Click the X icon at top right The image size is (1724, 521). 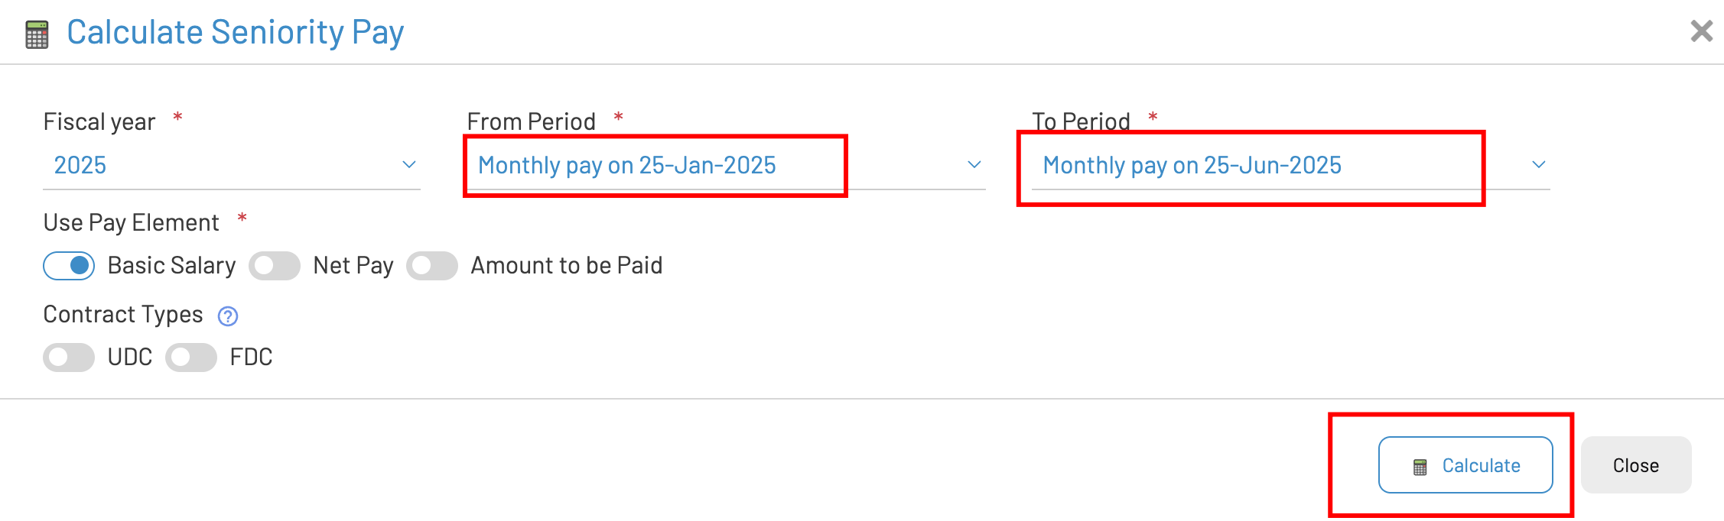[x=1701, y=31]
